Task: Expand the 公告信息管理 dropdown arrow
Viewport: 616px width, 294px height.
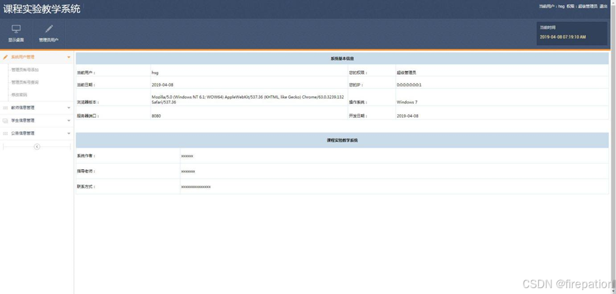Action: pyautogui.click(x=69, y=133)
